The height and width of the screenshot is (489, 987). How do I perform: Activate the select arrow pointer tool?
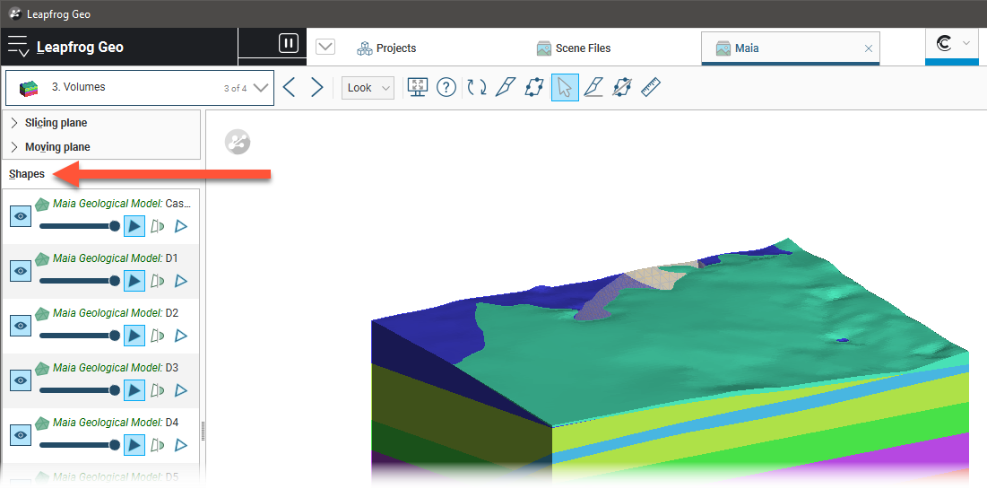[565, 88]
